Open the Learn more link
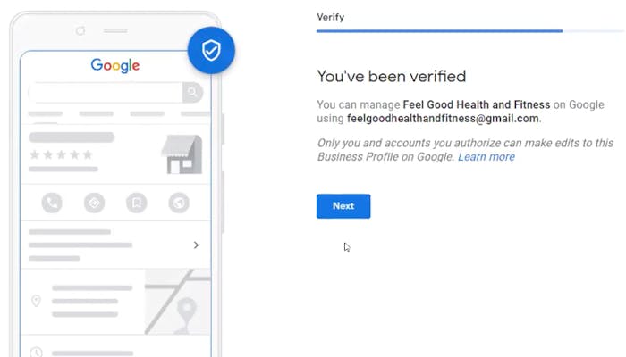Image resolution: width=626 pixels, height=357 pixels. pyautogui.click(x=486, y=157)
